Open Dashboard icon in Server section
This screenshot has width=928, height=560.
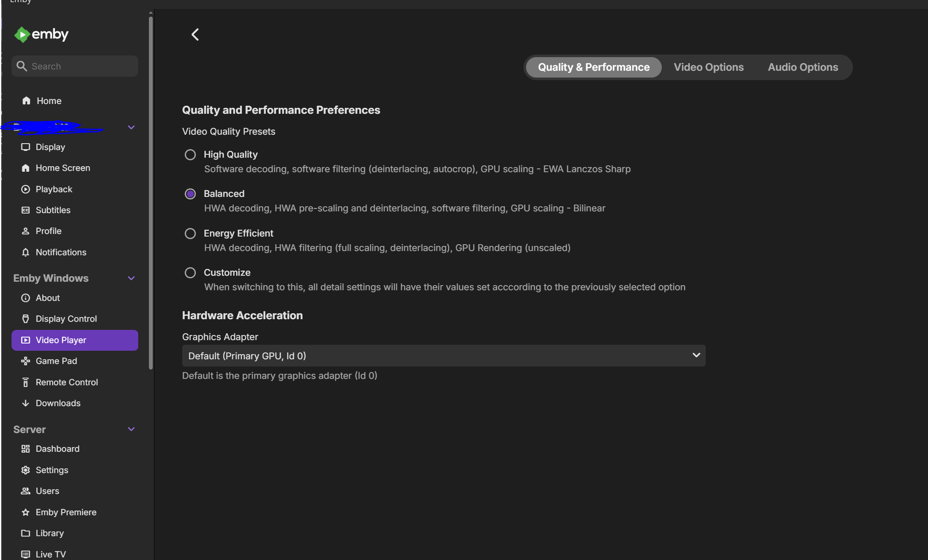tap(26, 449)
